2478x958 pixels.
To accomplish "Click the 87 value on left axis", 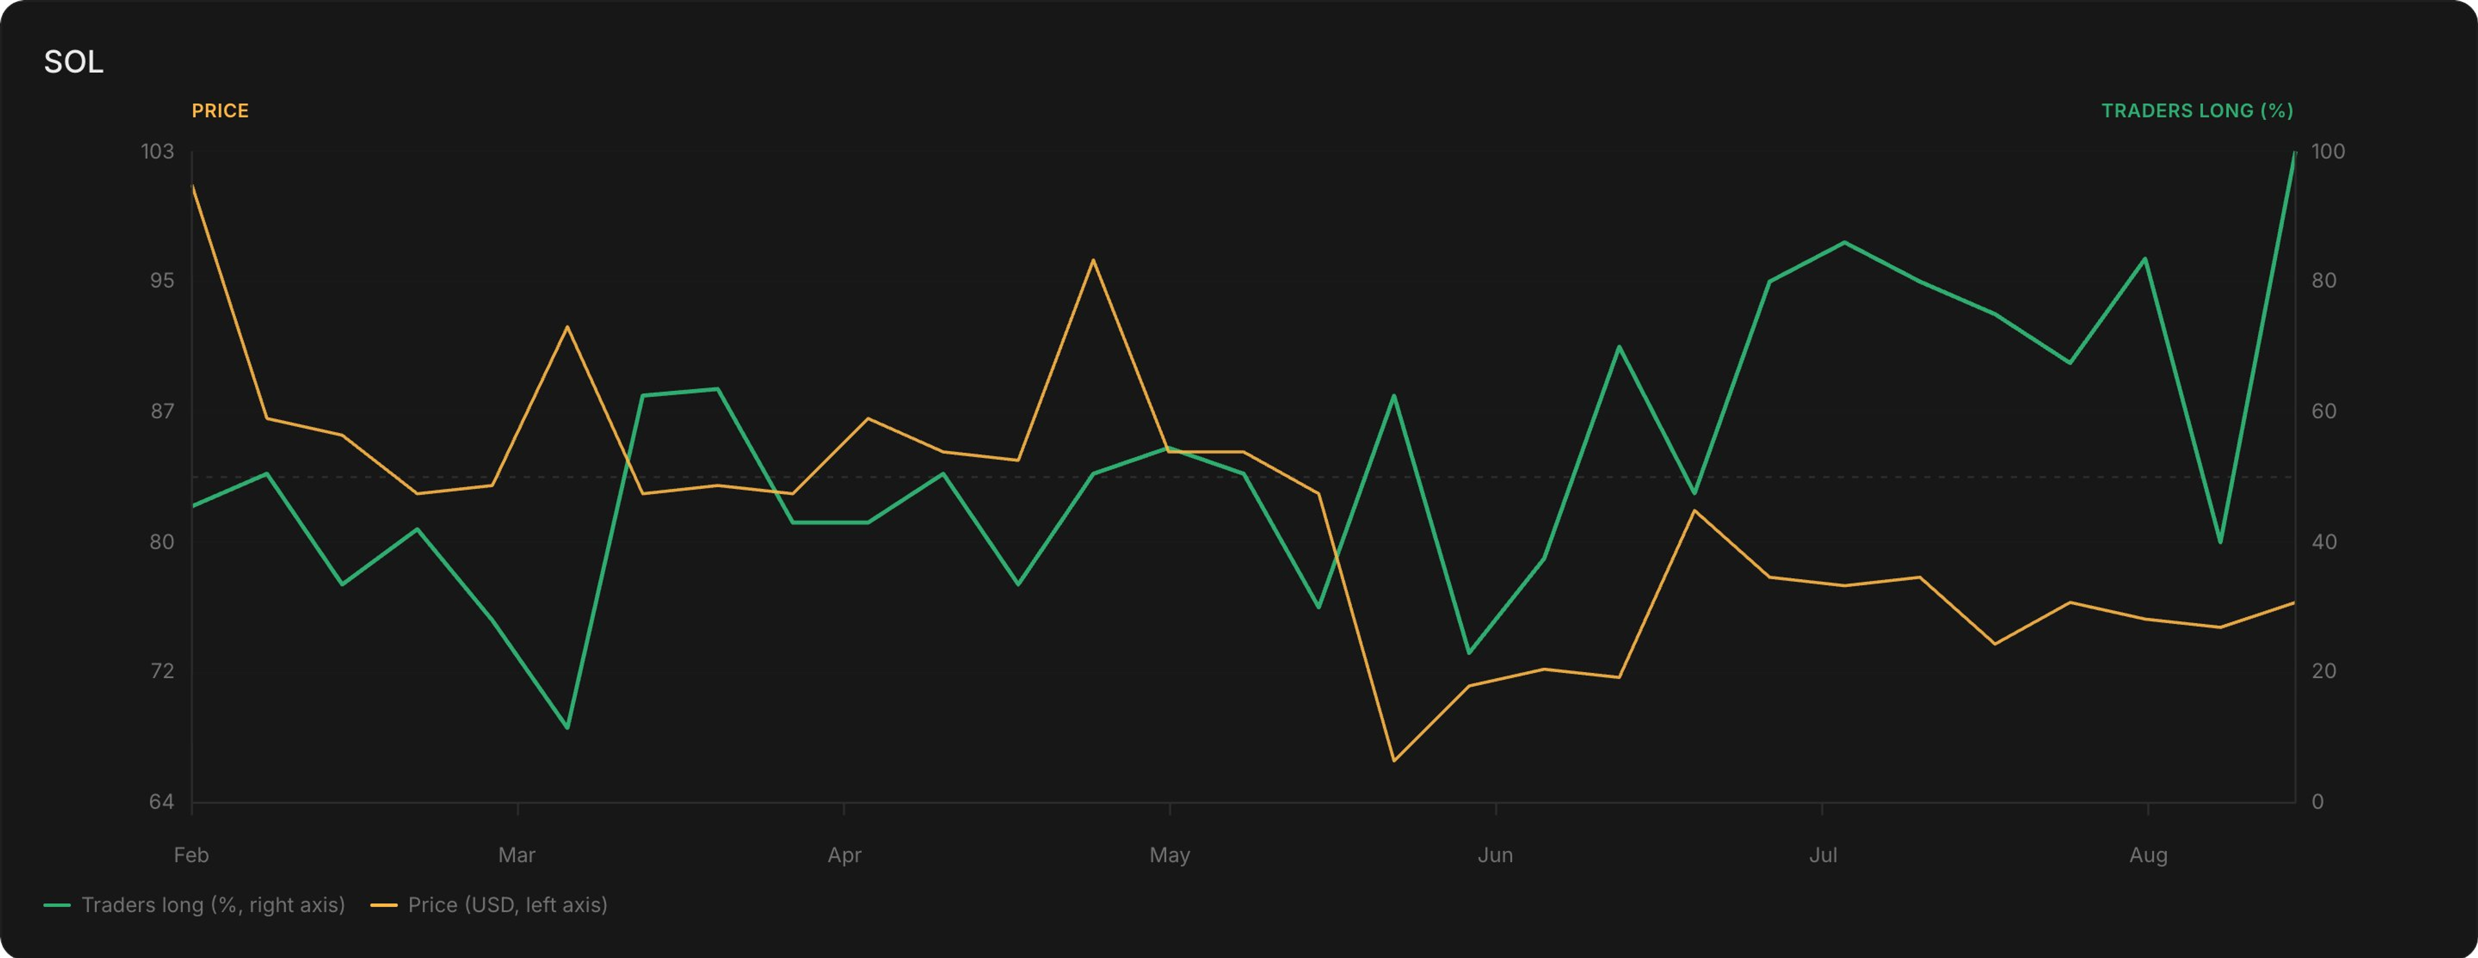I will pos(161,412).
